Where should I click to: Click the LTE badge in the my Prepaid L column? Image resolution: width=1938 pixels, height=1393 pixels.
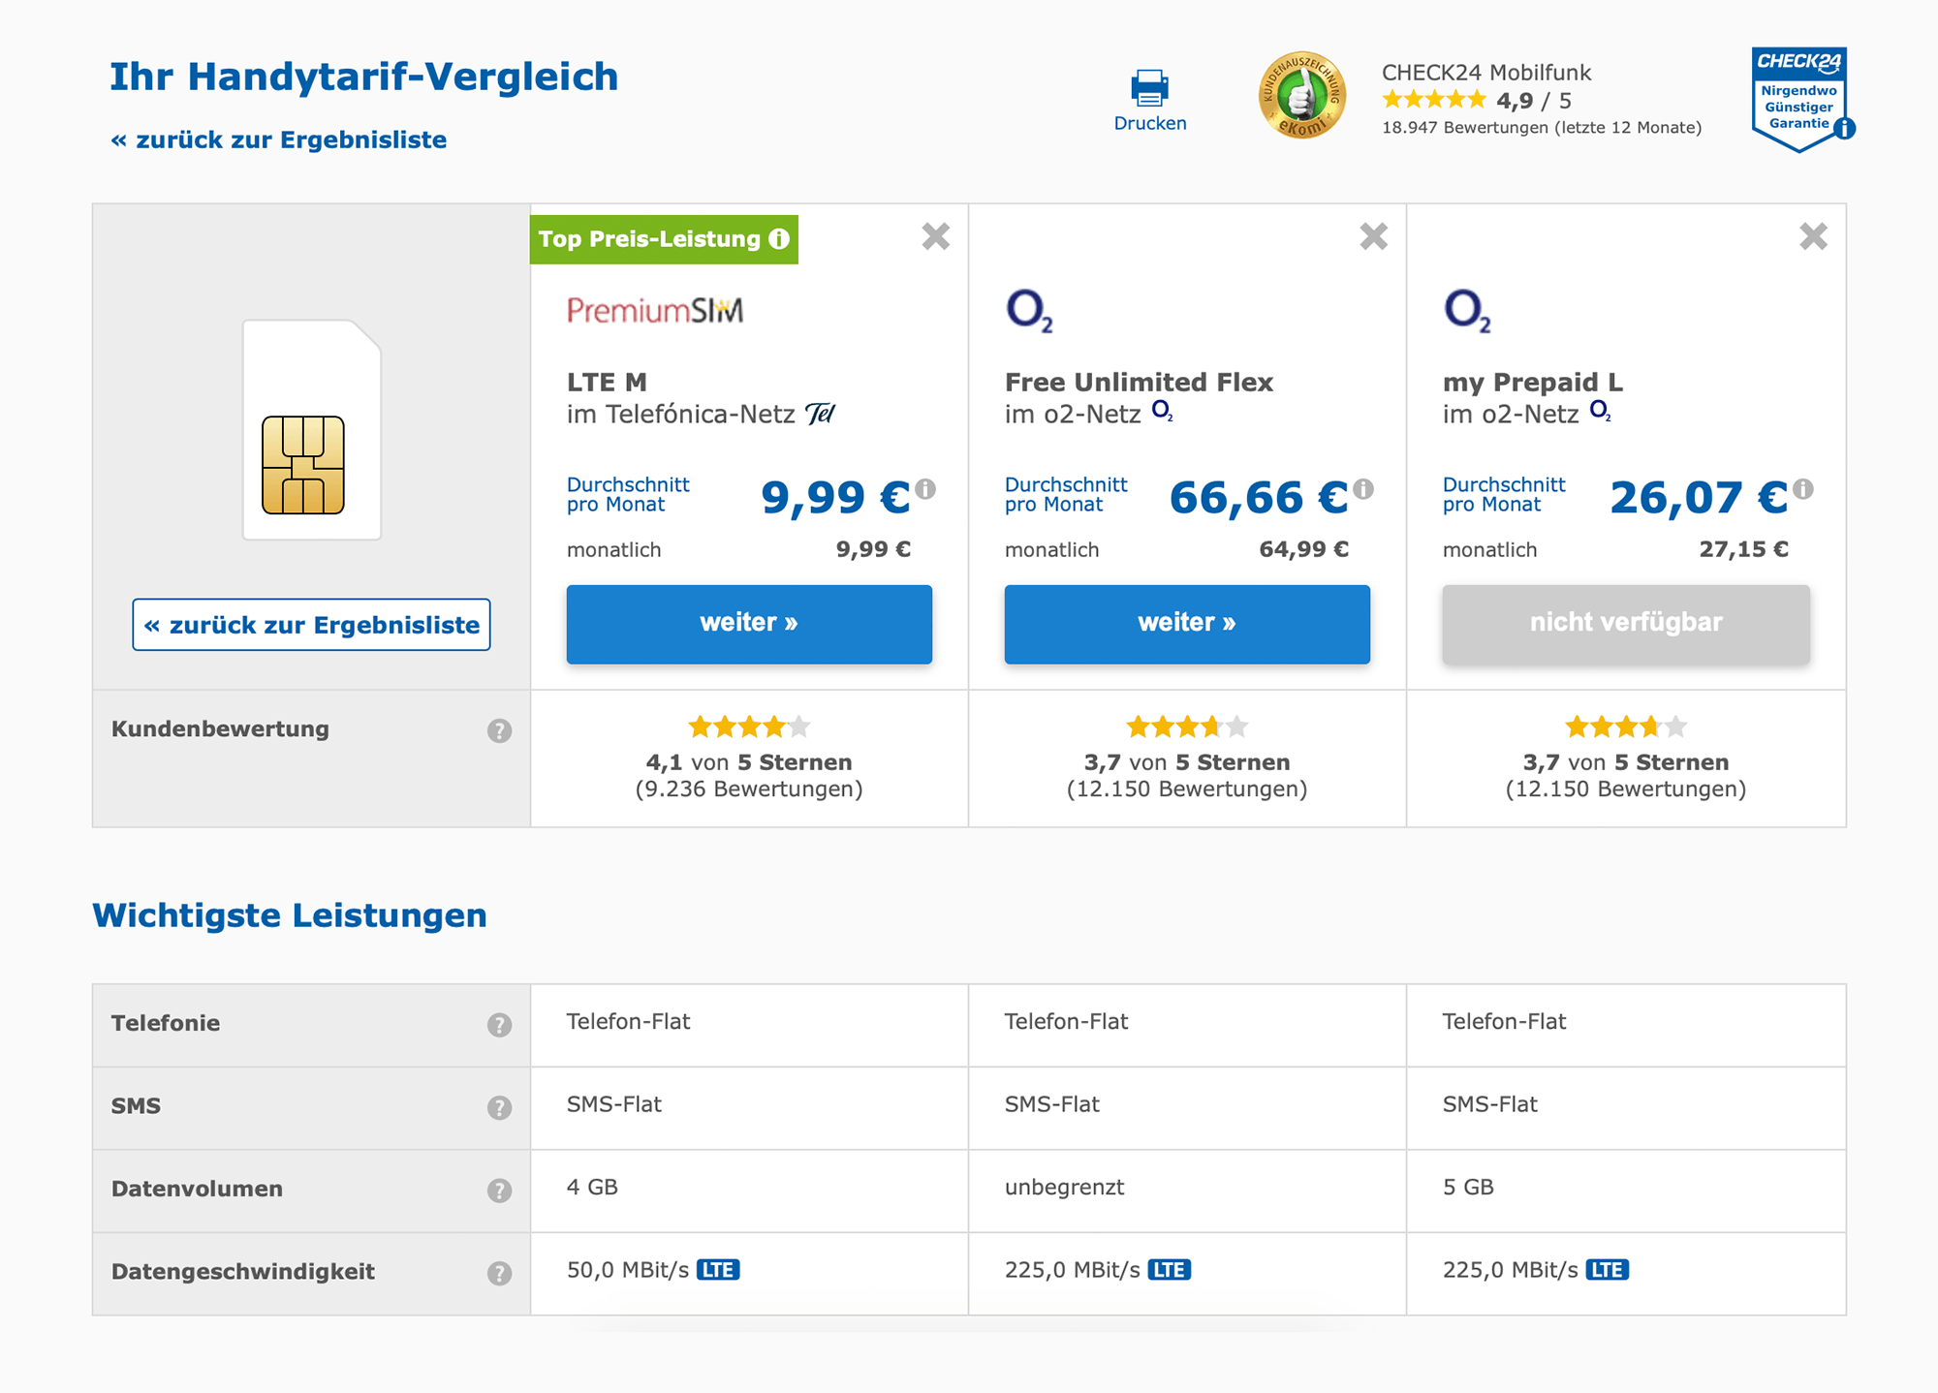1607,1270
